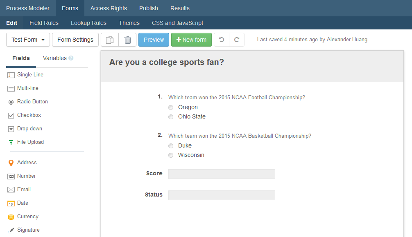Select the Date calendar field icon
Image resolution: width=412 pixels, height=237 pixels.
point(11,203)
